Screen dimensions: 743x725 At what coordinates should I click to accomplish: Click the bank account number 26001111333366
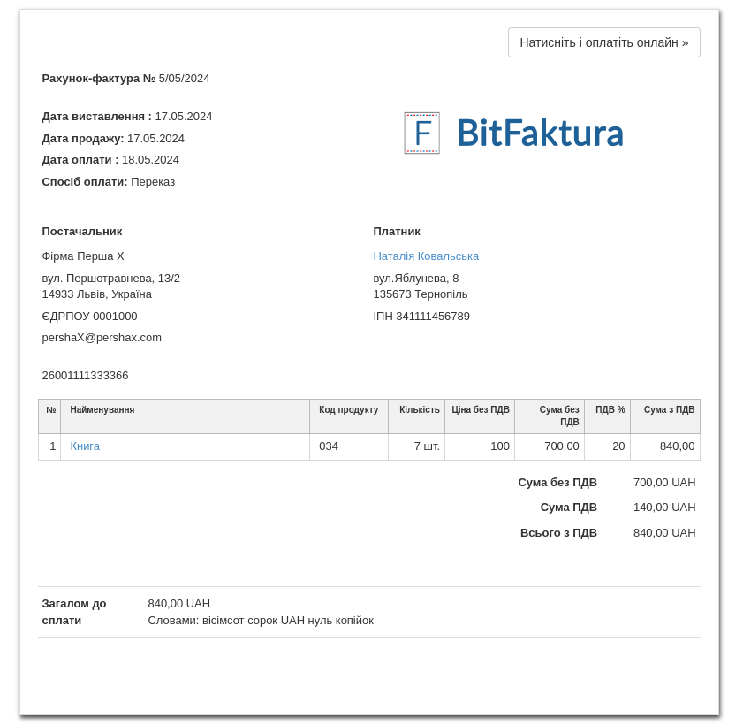pyautogui.click(x=85, y=376)
